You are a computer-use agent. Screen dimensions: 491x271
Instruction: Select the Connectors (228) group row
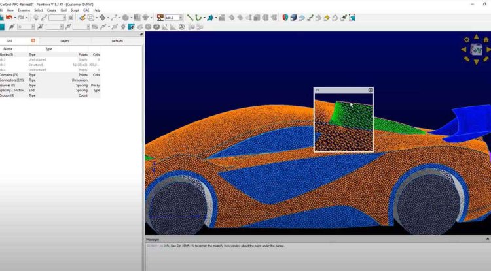pos(50,80)
